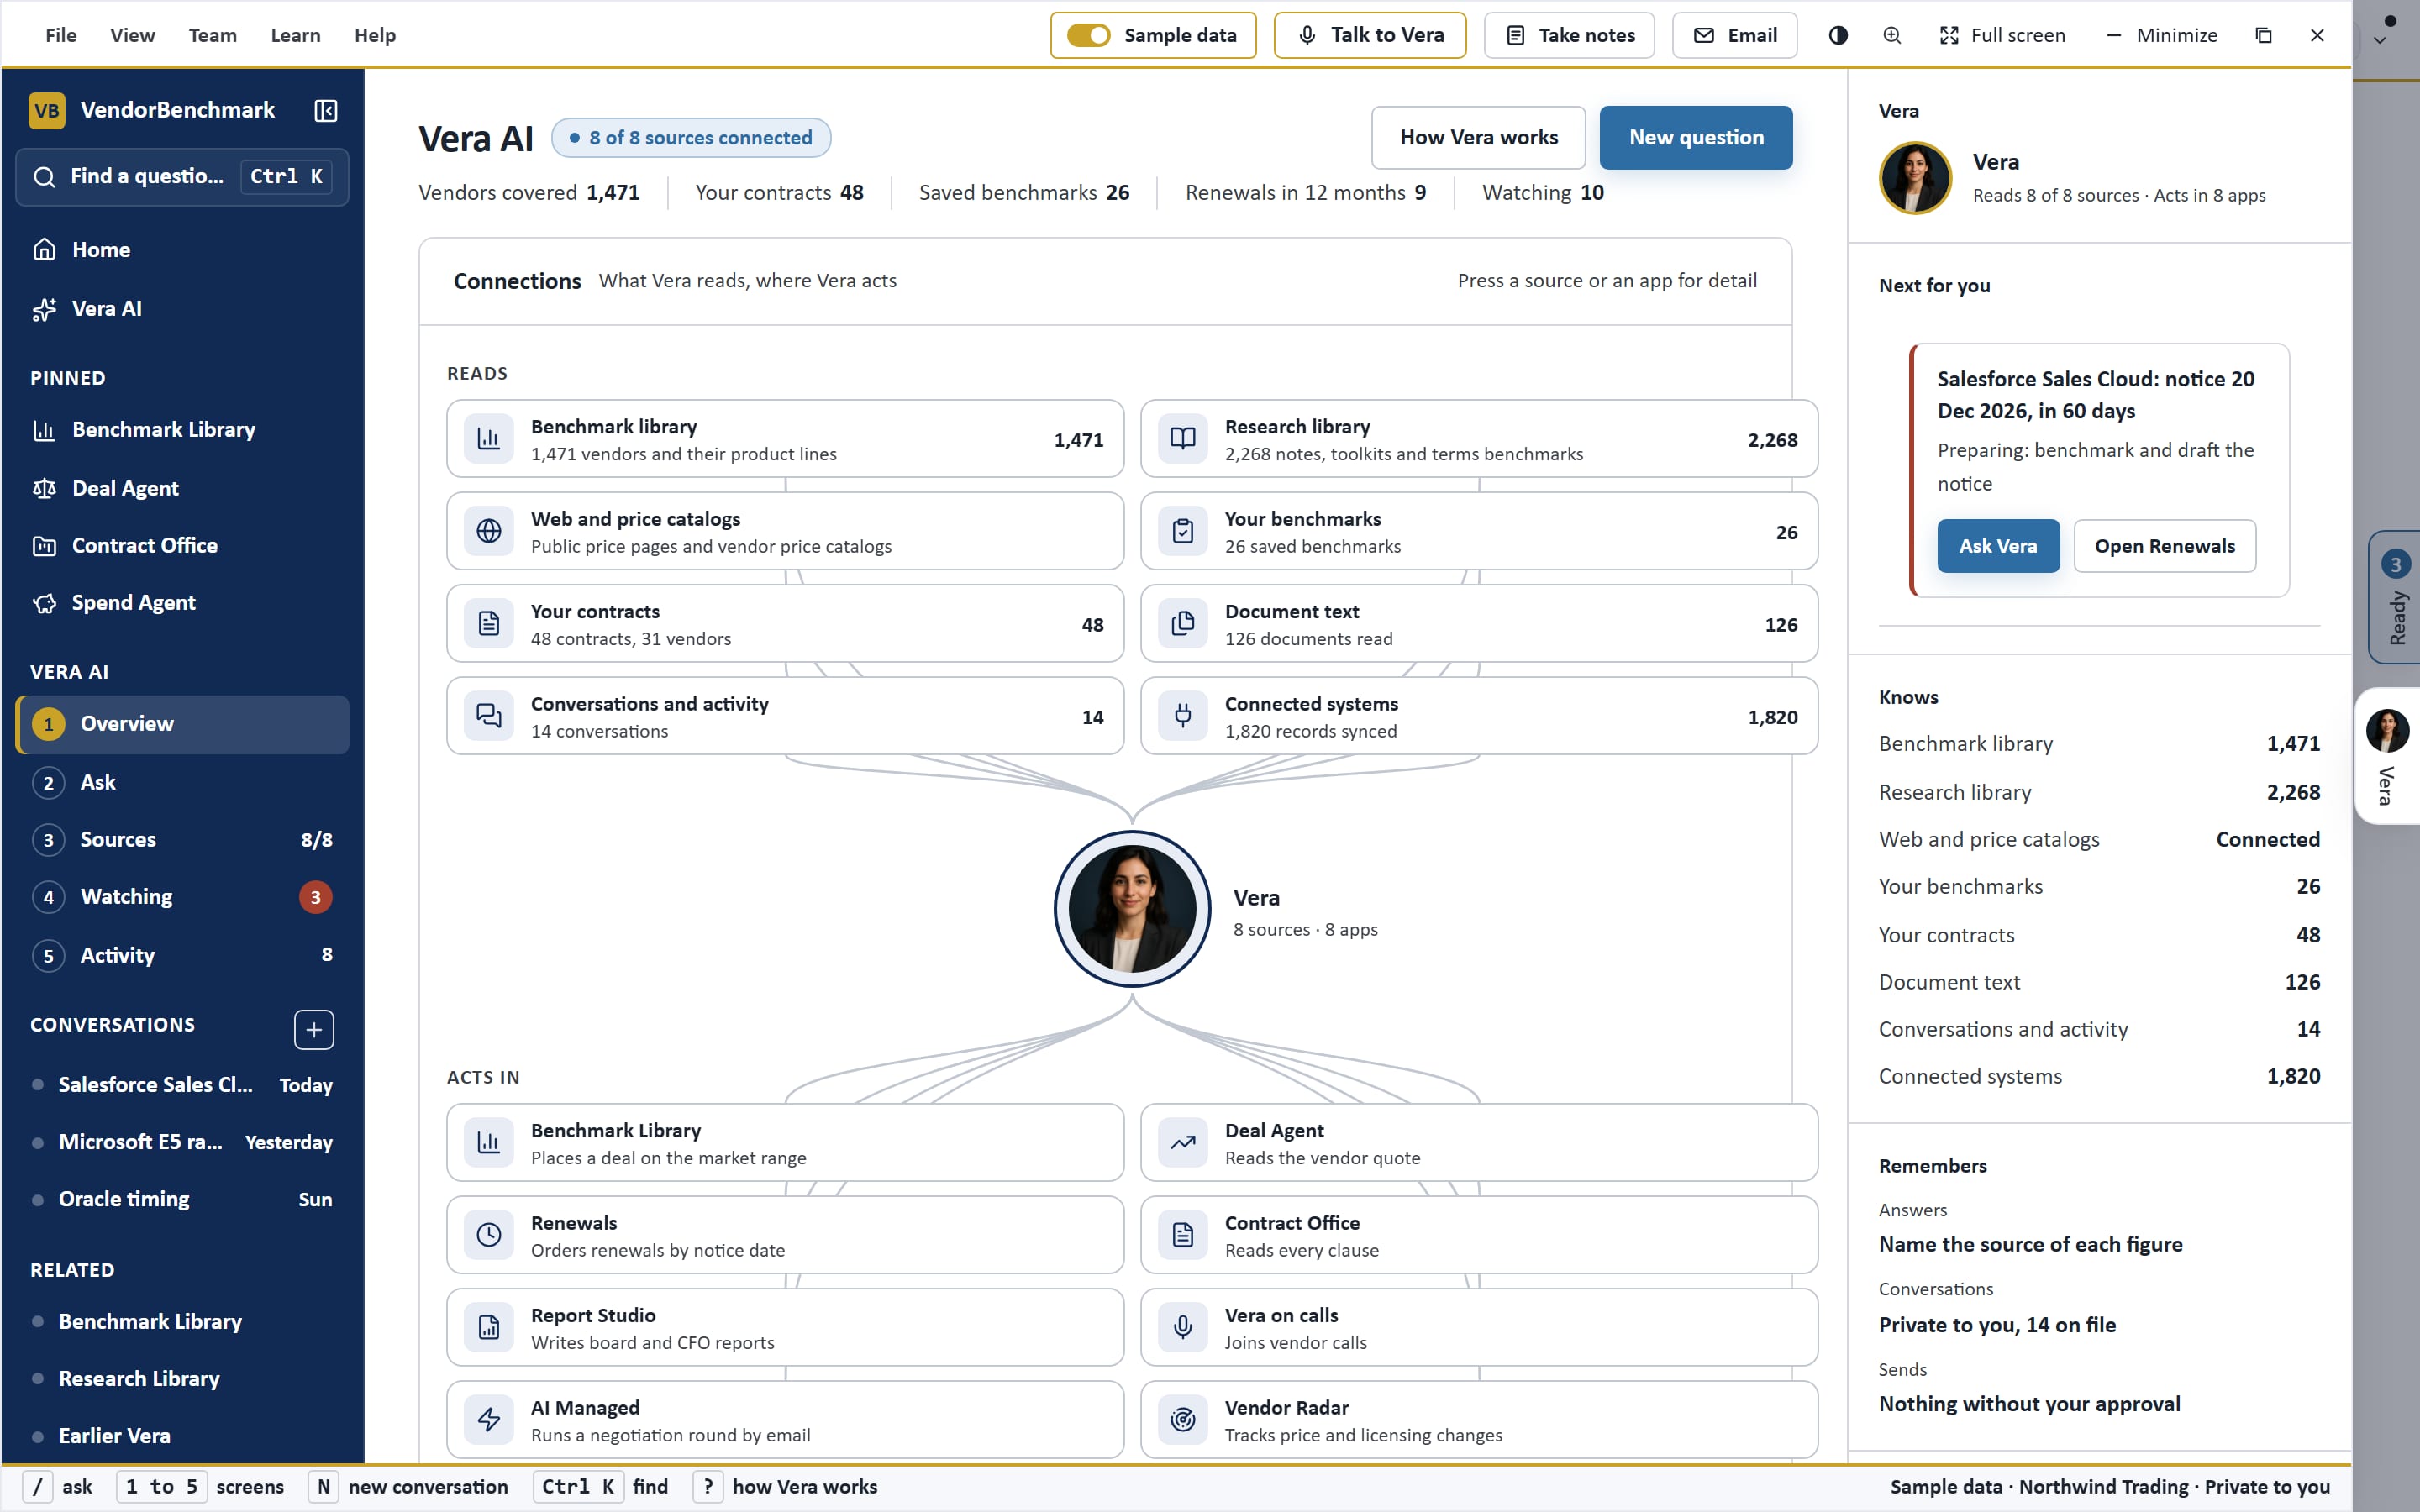Click 'Web and price catalogs' in Knows list
The width and height of the screenshot is (2420, 1512).
tap(1988, 840)
